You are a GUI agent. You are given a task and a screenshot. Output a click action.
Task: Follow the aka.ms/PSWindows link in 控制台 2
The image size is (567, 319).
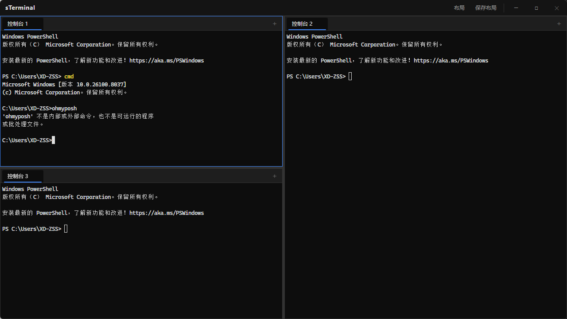451,61
